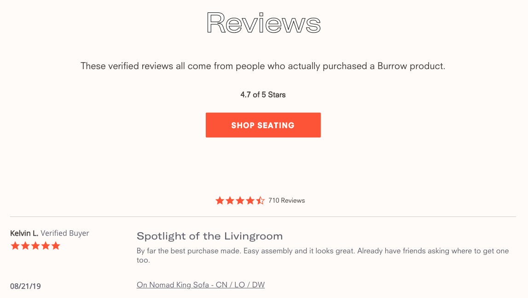This screenshot has width=528, height=298.
Task: Click the review body starting with By far the best
Action: [323, 256]
